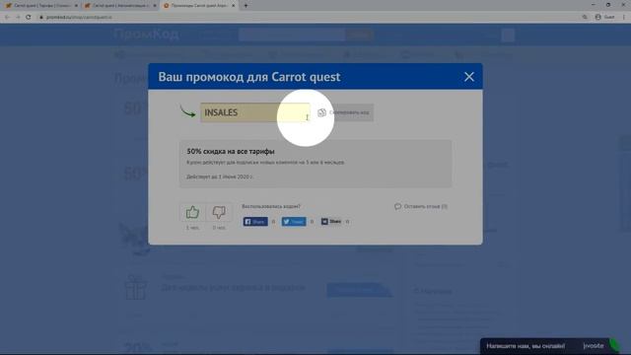
Task: Click the browser address bar URL
Action: [79, 17]
